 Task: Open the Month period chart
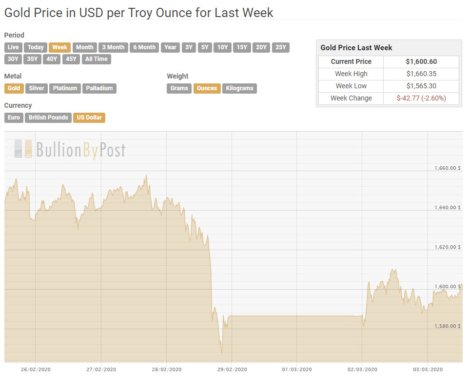click(84, 47)
